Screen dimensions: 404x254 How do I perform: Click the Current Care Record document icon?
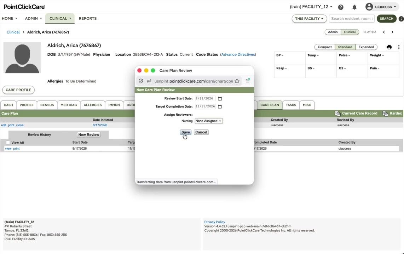coord(337,113)
